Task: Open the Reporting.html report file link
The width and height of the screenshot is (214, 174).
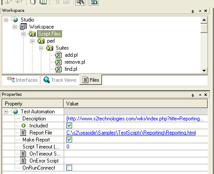Action: [131, 133]
